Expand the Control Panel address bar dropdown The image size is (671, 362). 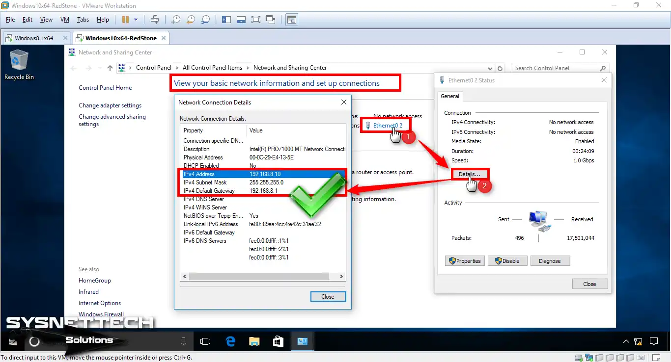pos(490,68)
